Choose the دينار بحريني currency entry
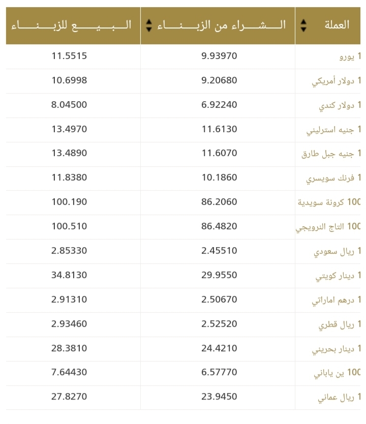366x424 pixels. (x=335, y=349)
